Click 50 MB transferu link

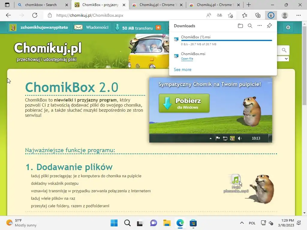(x=137, y=28)
